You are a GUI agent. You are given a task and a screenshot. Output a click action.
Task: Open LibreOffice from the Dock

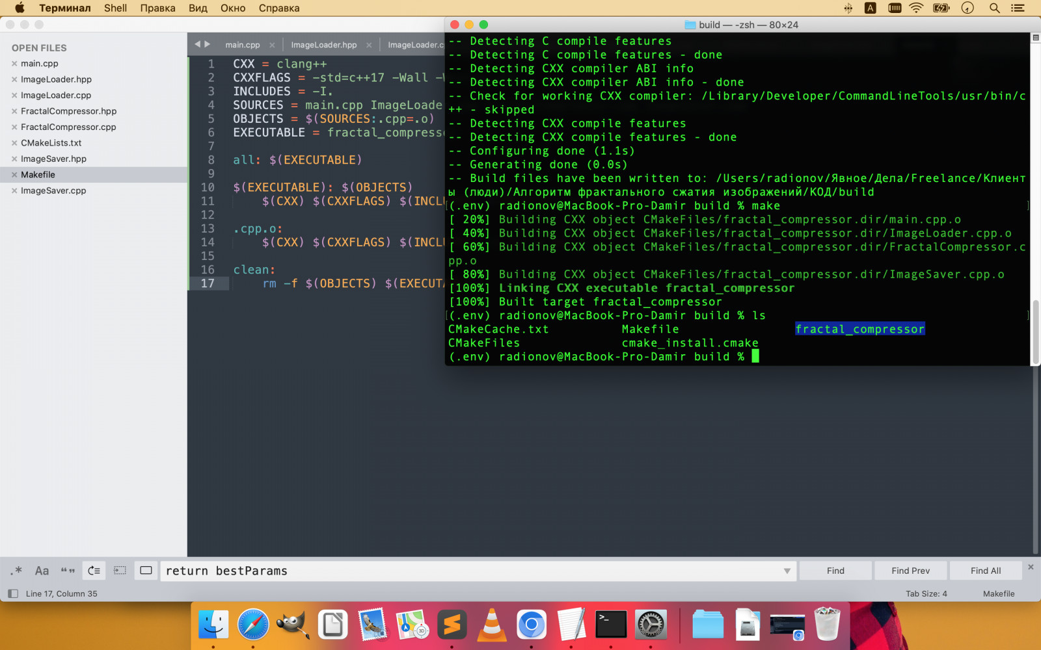tap(332, 625)
